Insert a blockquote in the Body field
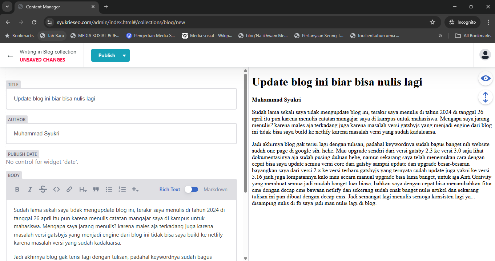The image size is (495, 261). [96, 189]
